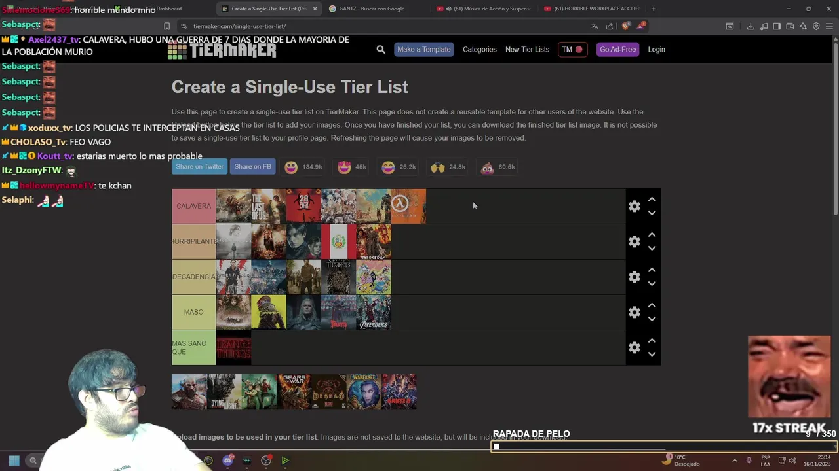Click the share page icon in address bar
The height and width of the screenshot is (471, 839).
click(x=610, y=26)
